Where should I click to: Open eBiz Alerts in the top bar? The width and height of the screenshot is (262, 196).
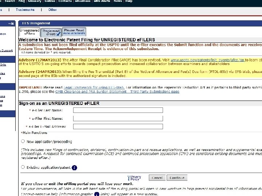coord(102,1)
